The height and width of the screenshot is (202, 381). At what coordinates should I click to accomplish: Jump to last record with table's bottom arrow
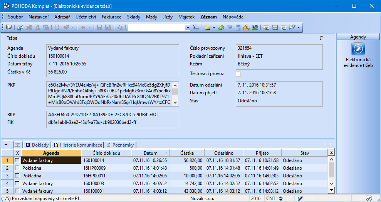[x=331, y=190]
